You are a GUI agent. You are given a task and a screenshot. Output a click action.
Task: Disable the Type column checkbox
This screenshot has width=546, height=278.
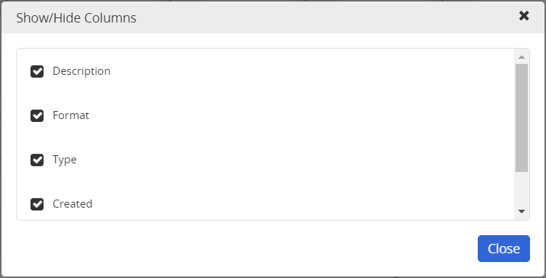37,160
